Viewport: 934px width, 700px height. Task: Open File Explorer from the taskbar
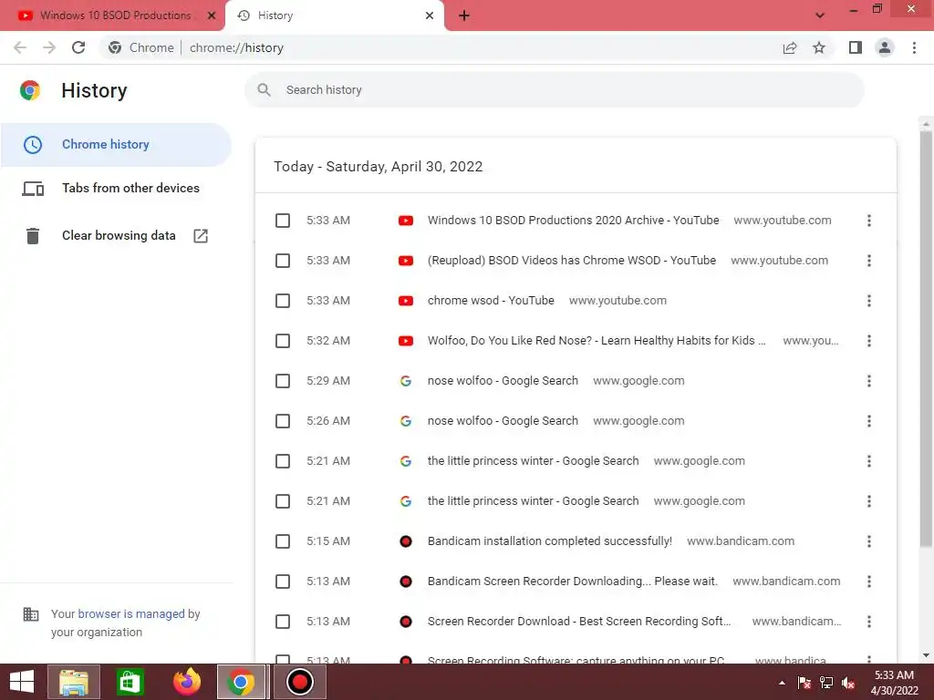(x=74, y=682)
